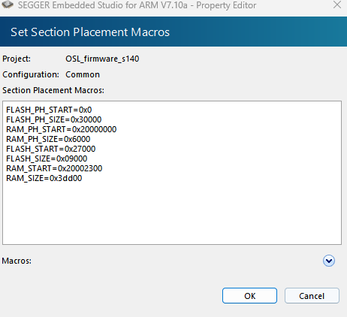Click the FLASH_SIZE=0x09000 macro line

coord(47,158)
